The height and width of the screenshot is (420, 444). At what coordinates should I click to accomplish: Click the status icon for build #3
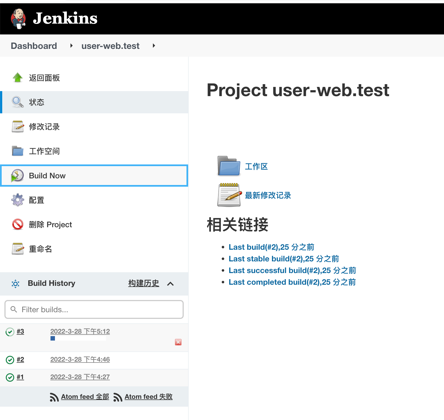(10, 332)
